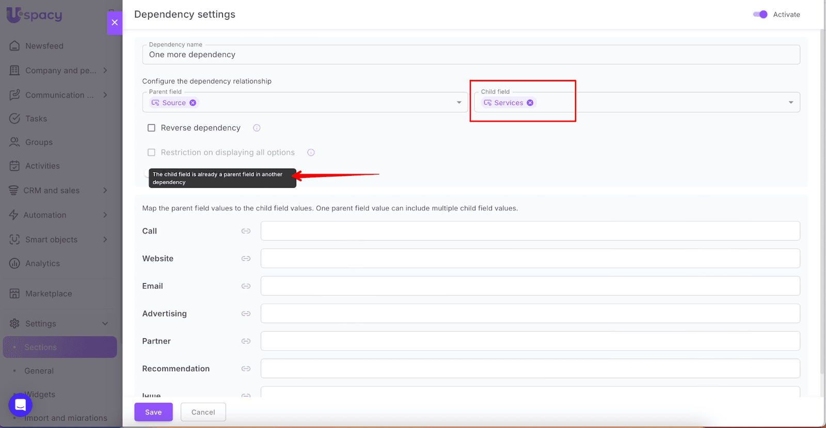
Task: Open the Child field dropdown arrow
Action: (x=791, y=103)
